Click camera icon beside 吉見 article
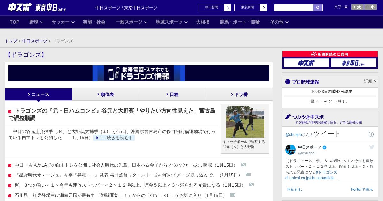This screenshot has height=201, width=383. [243, 165]
